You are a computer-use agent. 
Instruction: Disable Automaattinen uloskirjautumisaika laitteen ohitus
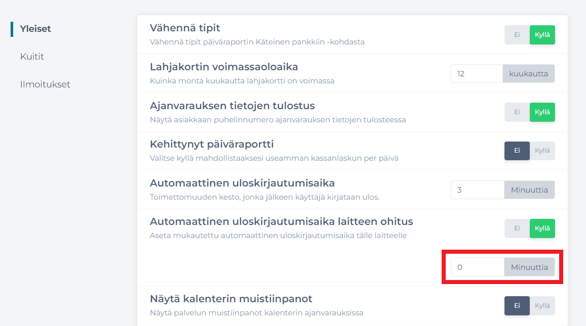pos(517,228)
